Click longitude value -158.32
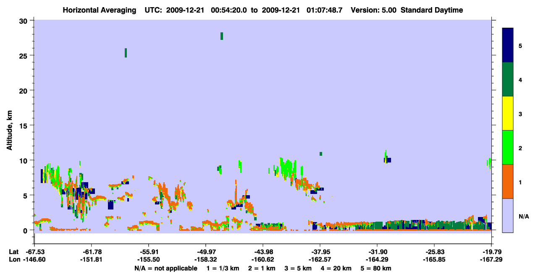 pos(206,259)
